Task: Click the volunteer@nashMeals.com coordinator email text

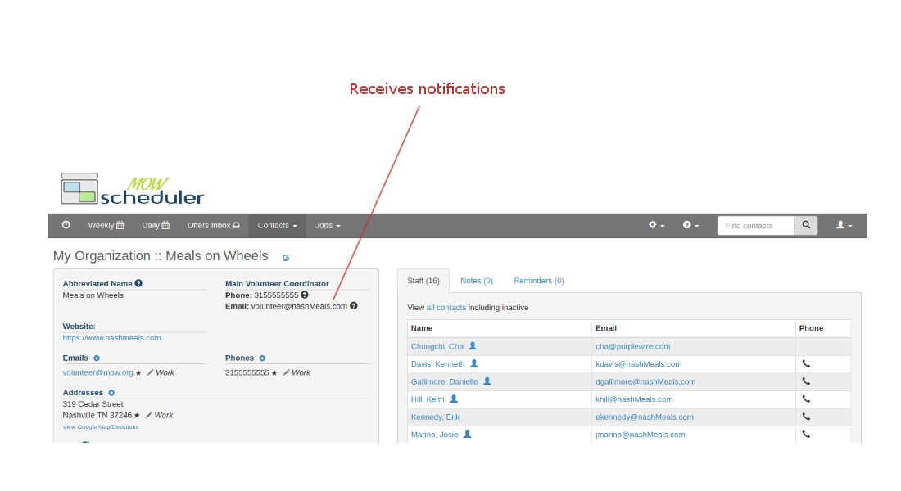Action: [299, 306]
